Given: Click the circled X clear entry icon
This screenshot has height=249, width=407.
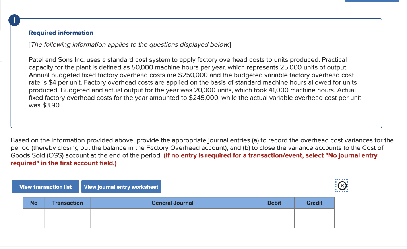Looking at the screenshot, I should (x=342, y=185).
